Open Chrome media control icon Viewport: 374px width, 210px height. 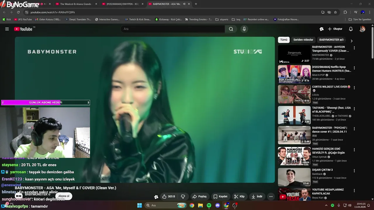coord(356,12)
